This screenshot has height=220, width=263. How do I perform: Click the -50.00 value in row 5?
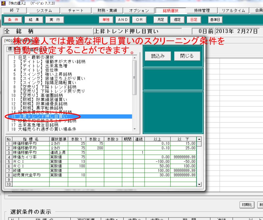click(x=183, y=161)
